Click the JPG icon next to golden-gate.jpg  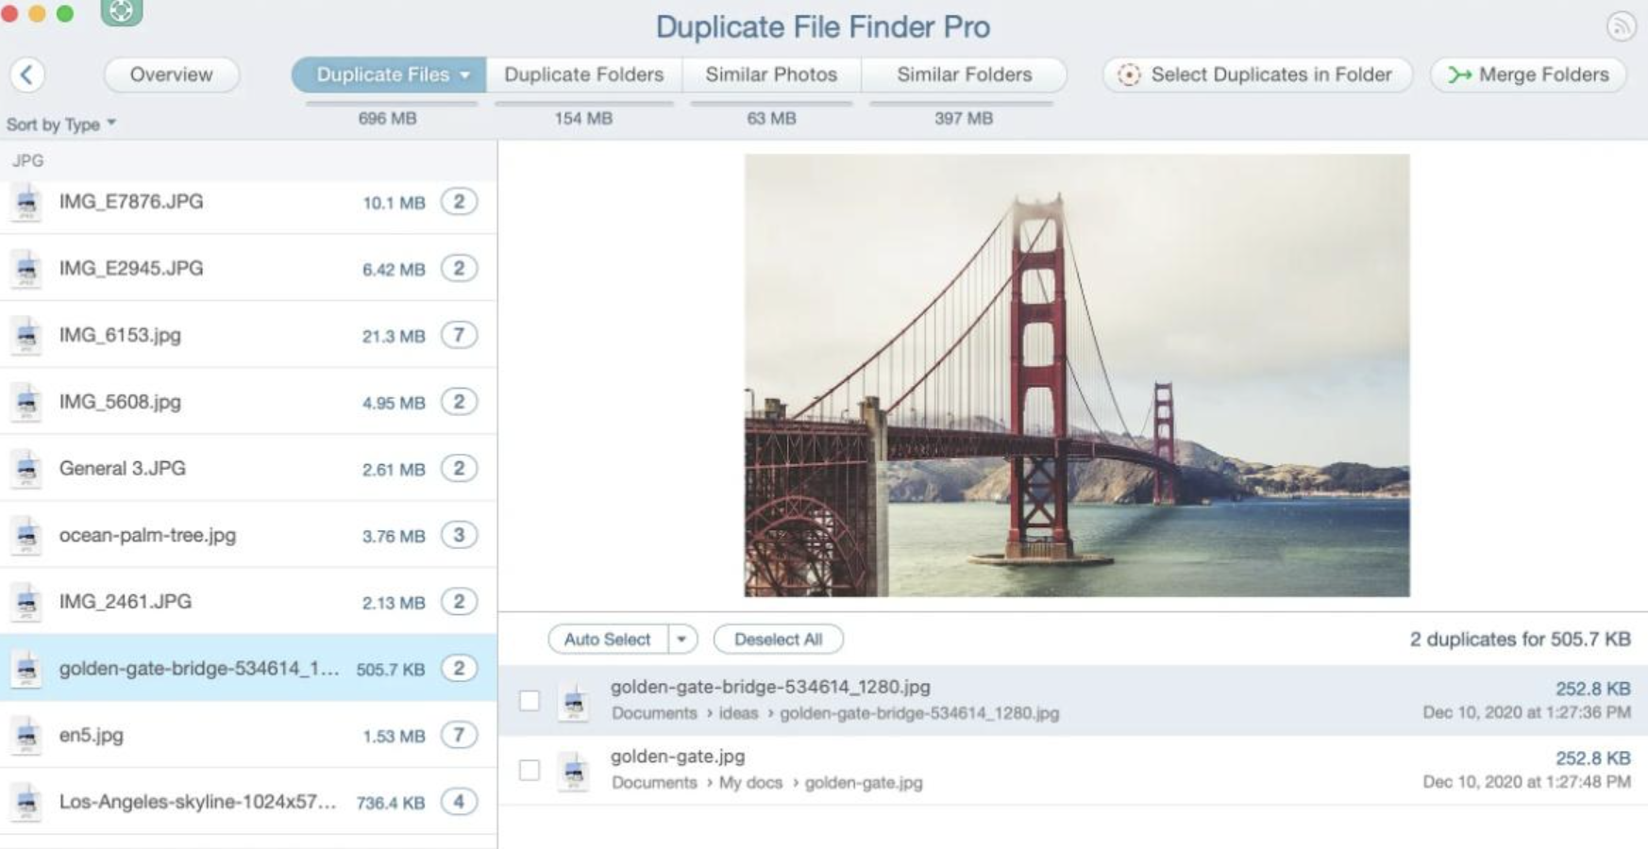click(x=573, y=771)
